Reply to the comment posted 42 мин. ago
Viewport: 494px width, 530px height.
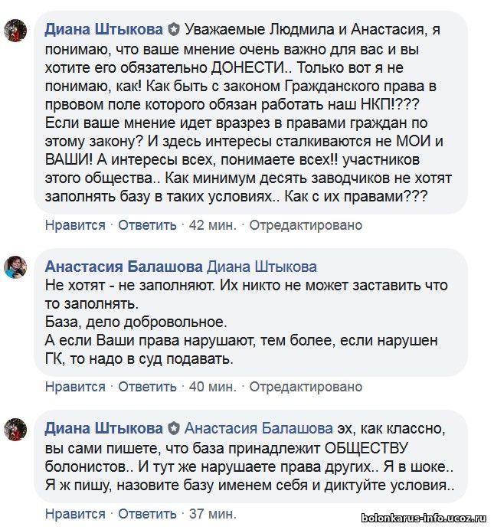click(x=147, y=225)
